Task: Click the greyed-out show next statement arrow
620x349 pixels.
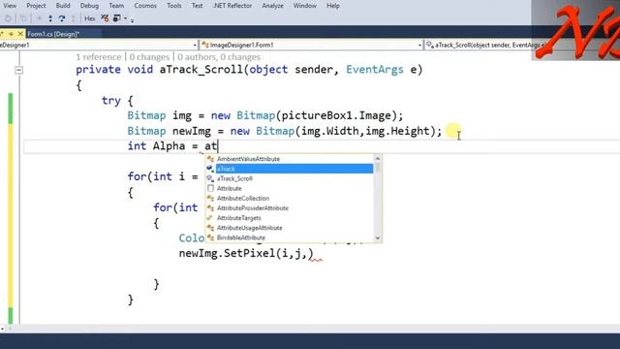Action: click(x=39, y=18)
